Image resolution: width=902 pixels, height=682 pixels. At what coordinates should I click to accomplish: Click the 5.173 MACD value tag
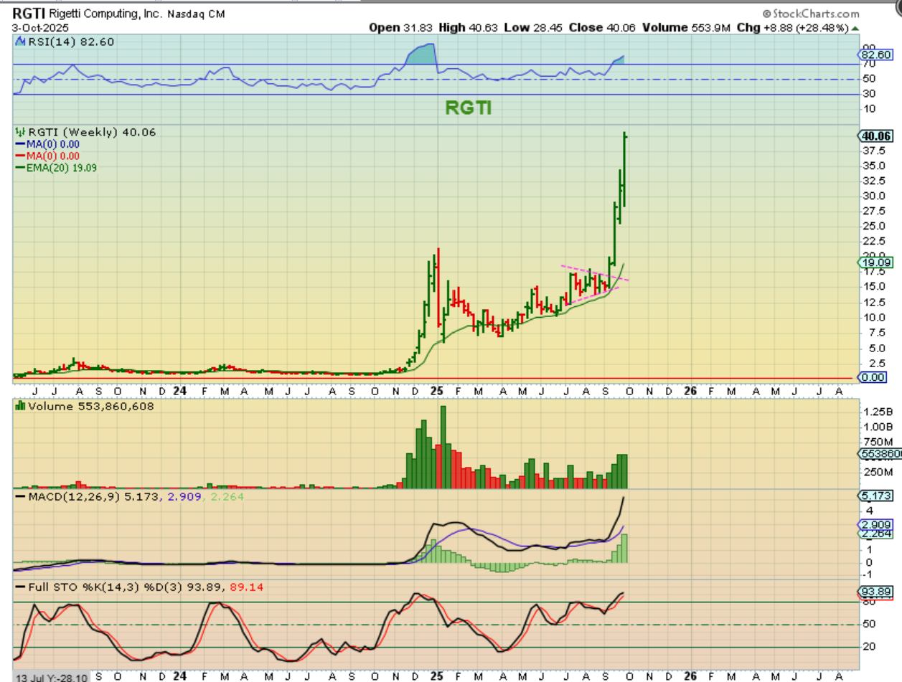[x=875, y=496]
